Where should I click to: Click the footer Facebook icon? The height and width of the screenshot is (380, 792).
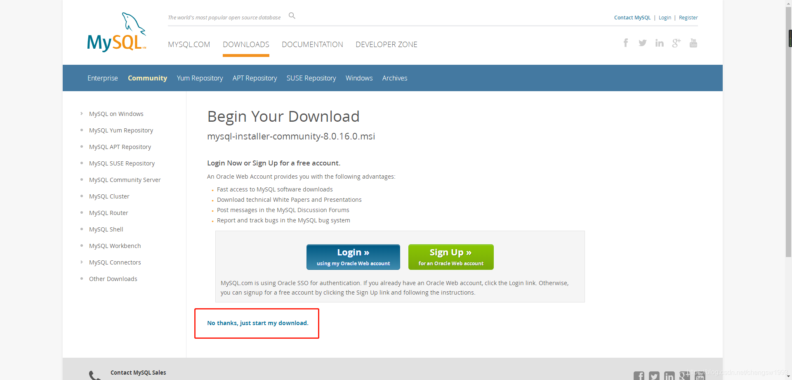(x=639, y=375)
